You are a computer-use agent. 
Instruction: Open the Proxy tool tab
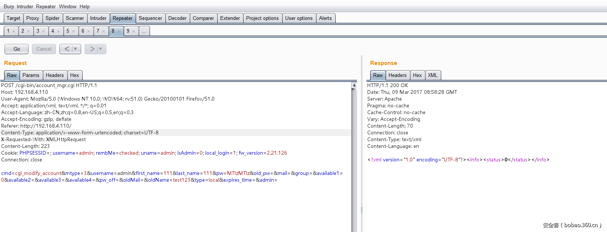click(33, 18)
